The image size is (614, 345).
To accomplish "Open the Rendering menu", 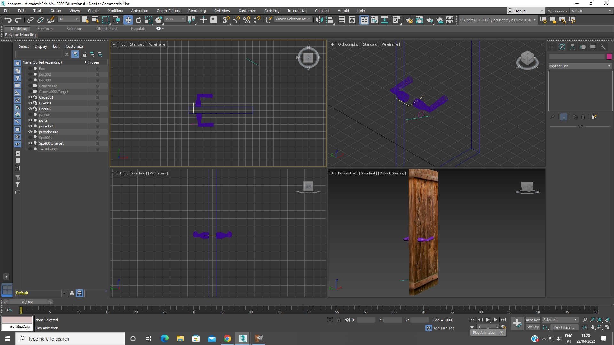I will click(197, 11).
